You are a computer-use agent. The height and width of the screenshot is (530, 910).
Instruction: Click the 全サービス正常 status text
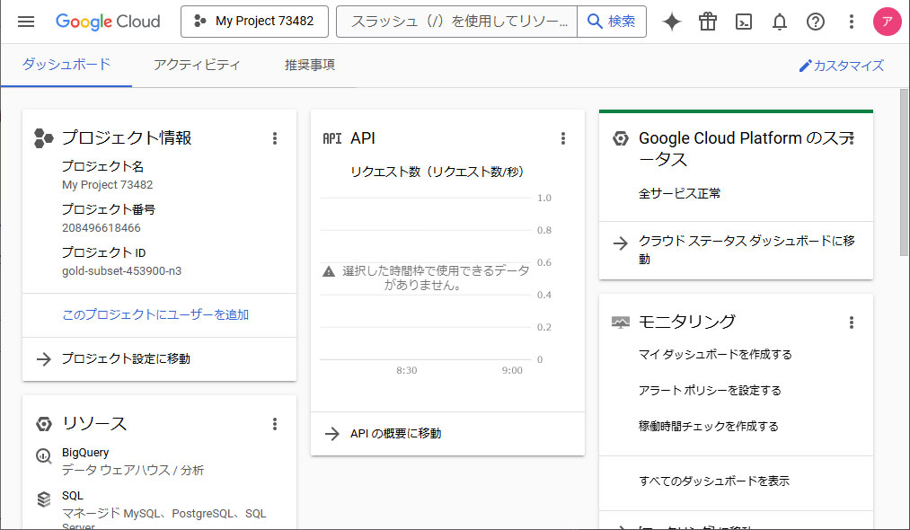(x=679, y=193)
